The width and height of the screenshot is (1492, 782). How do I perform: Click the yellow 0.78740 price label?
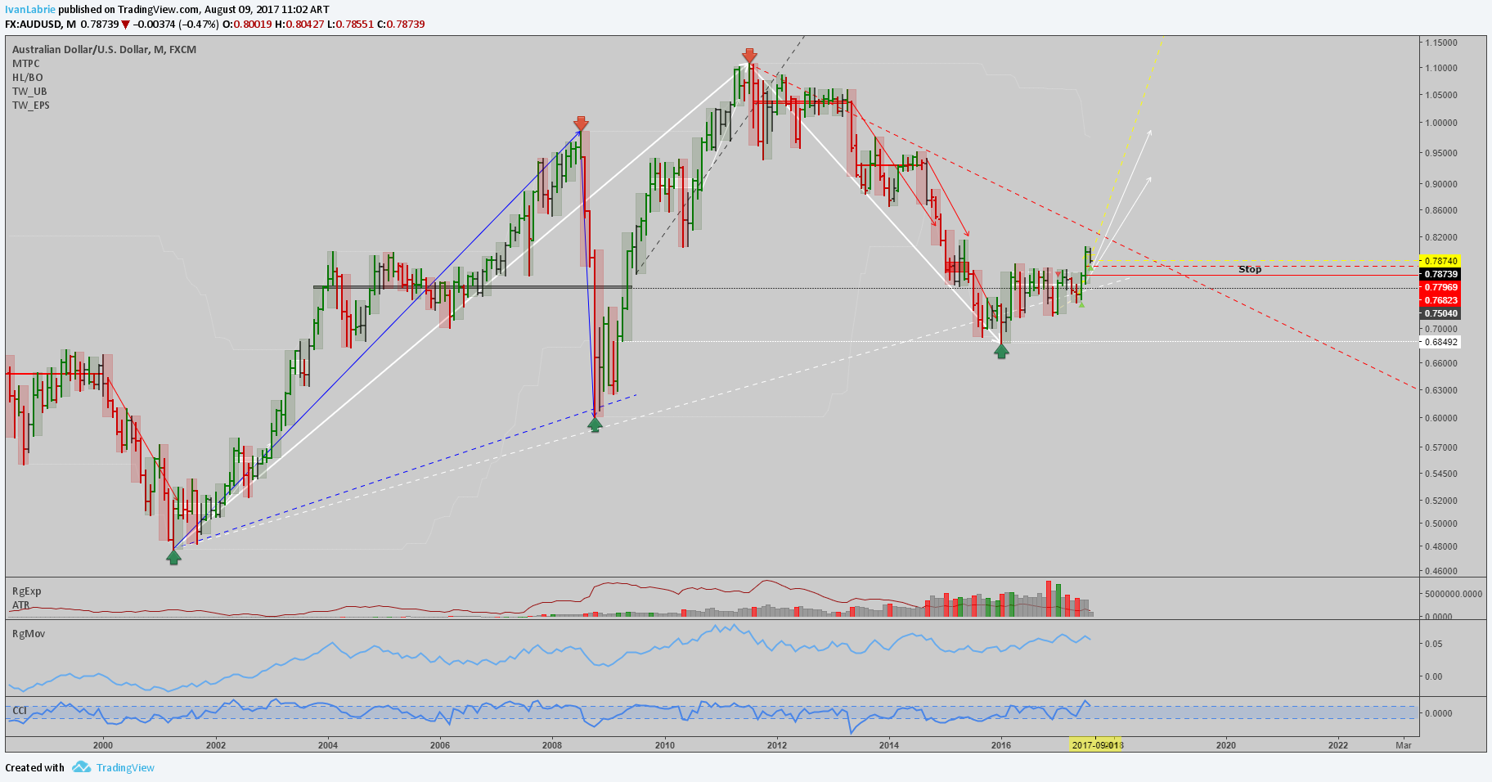(1440, 261)
